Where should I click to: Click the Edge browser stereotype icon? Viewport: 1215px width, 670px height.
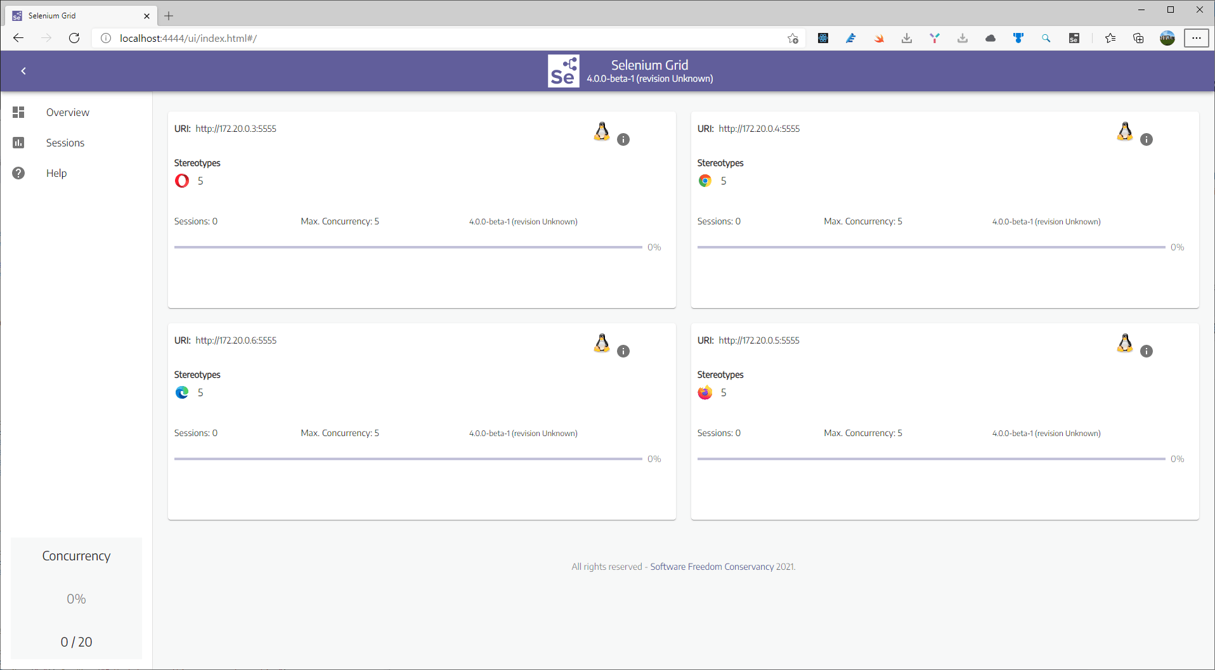click(182, 392)
